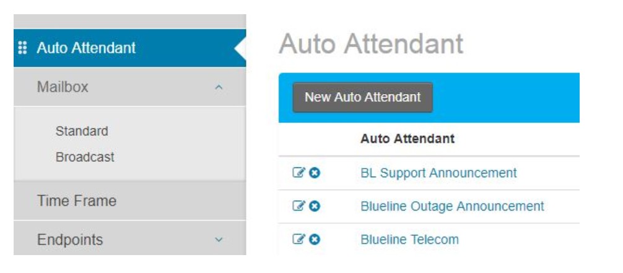Image resolution: width=623 pixels, height=273 pixels.
Task: Edit the Blueline Outage Announcement entry
Action: pyautogui.click(x=298, y=206)
